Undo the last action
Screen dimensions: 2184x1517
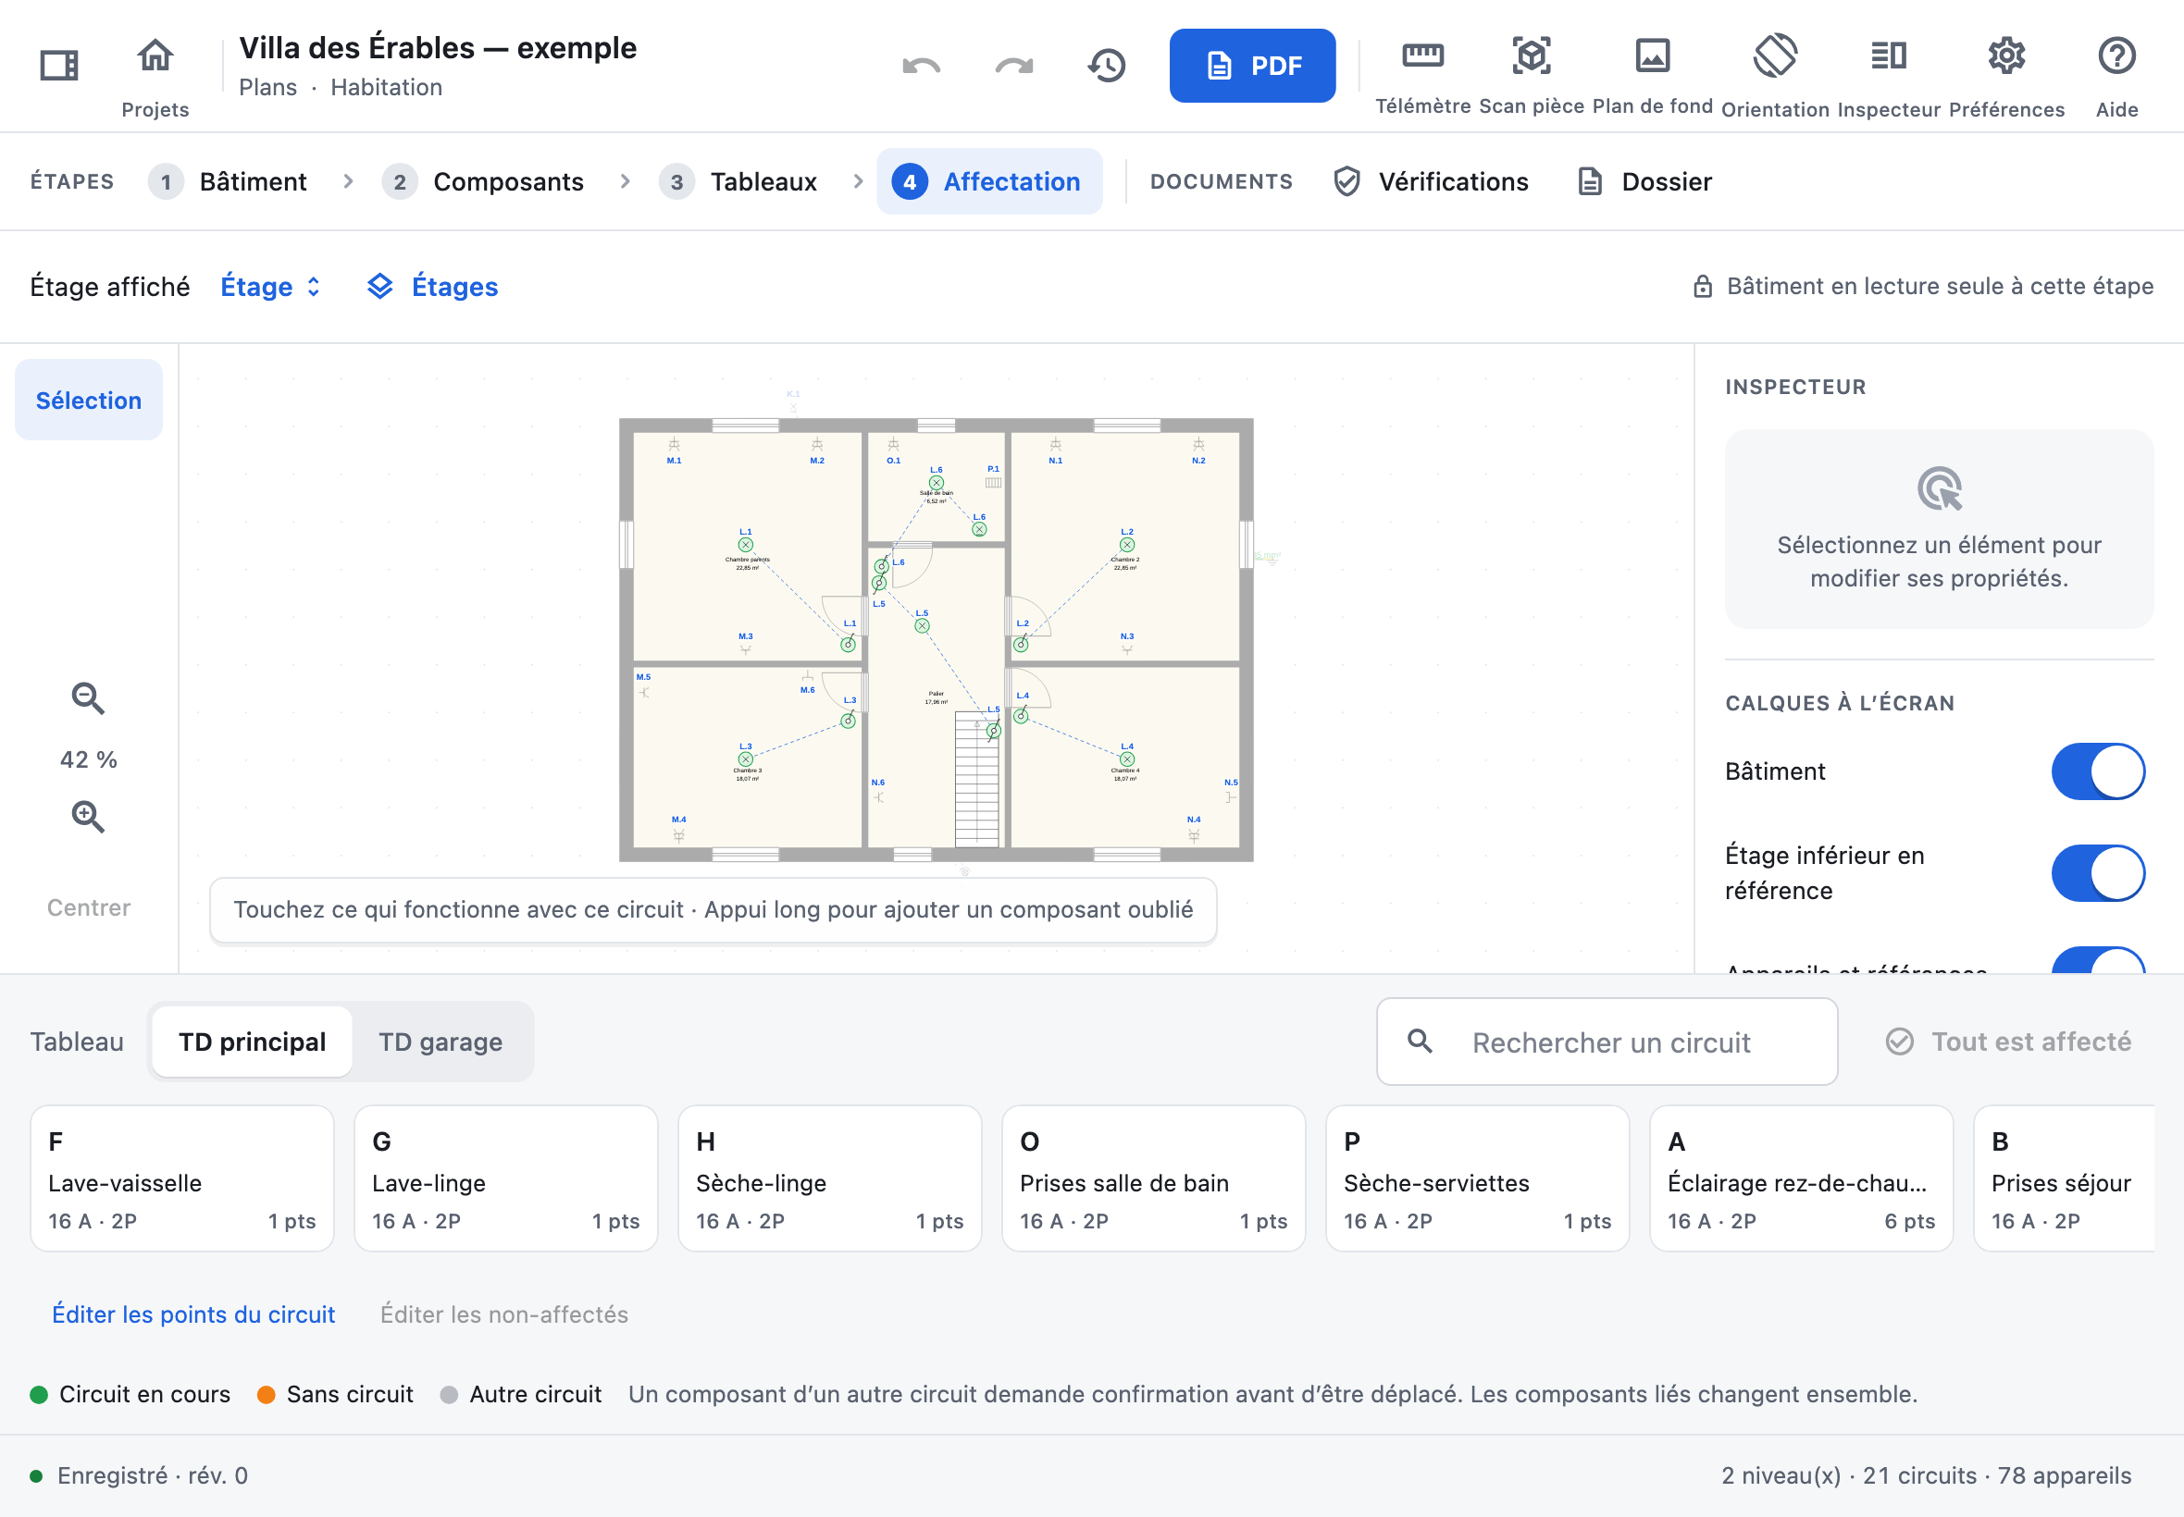922,66
